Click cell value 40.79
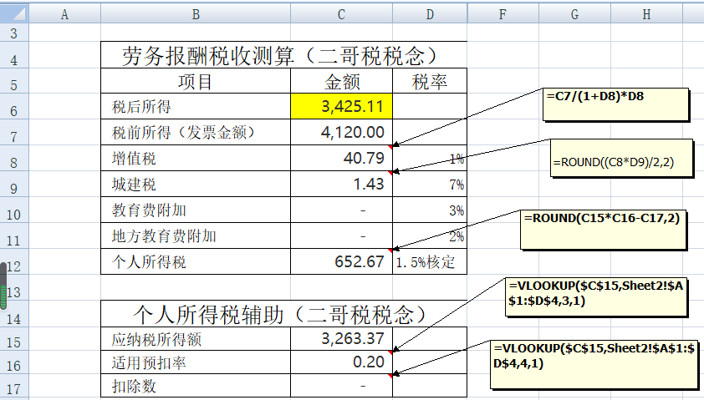 342,158
